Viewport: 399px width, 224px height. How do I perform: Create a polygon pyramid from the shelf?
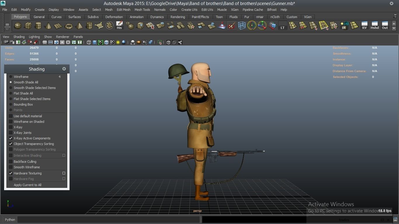pyautogui.click(x=79, y=26)
